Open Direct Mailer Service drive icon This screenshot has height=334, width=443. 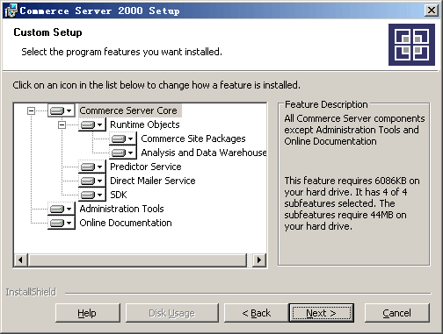[x=92, y=181]
